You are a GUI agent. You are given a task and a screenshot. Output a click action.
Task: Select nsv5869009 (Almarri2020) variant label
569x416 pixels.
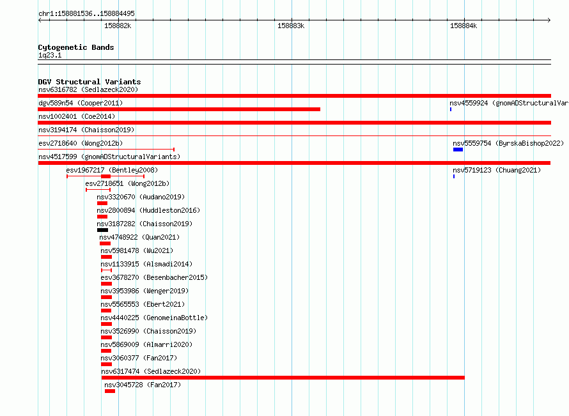(x=146, y=344)
